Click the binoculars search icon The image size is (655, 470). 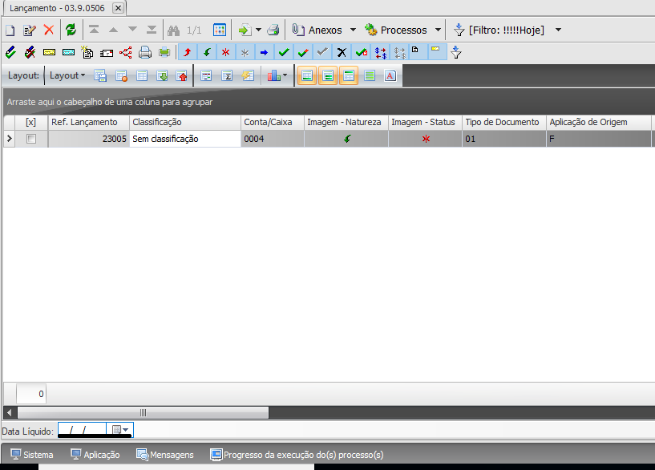coord(173,30)
